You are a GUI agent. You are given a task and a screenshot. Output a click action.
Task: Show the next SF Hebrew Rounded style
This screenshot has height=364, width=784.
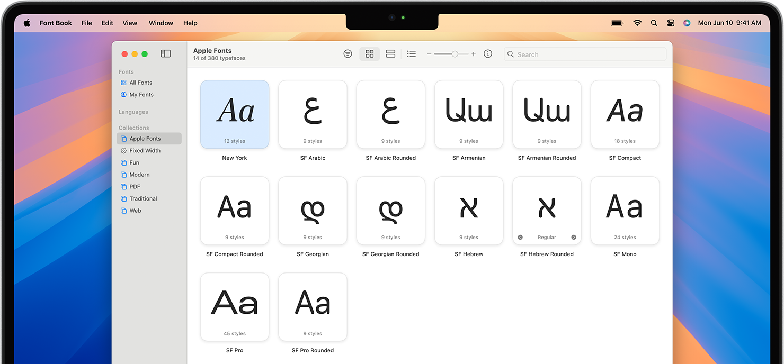click(573, 238)
